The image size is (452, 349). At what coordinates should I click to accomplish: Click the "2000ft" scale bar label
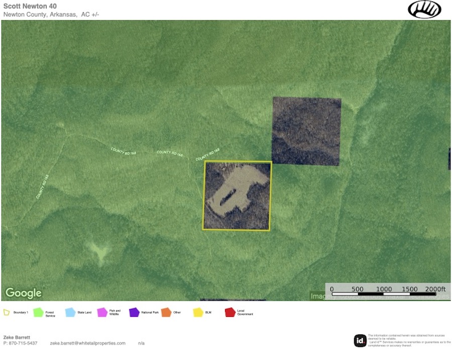[435, 289]
